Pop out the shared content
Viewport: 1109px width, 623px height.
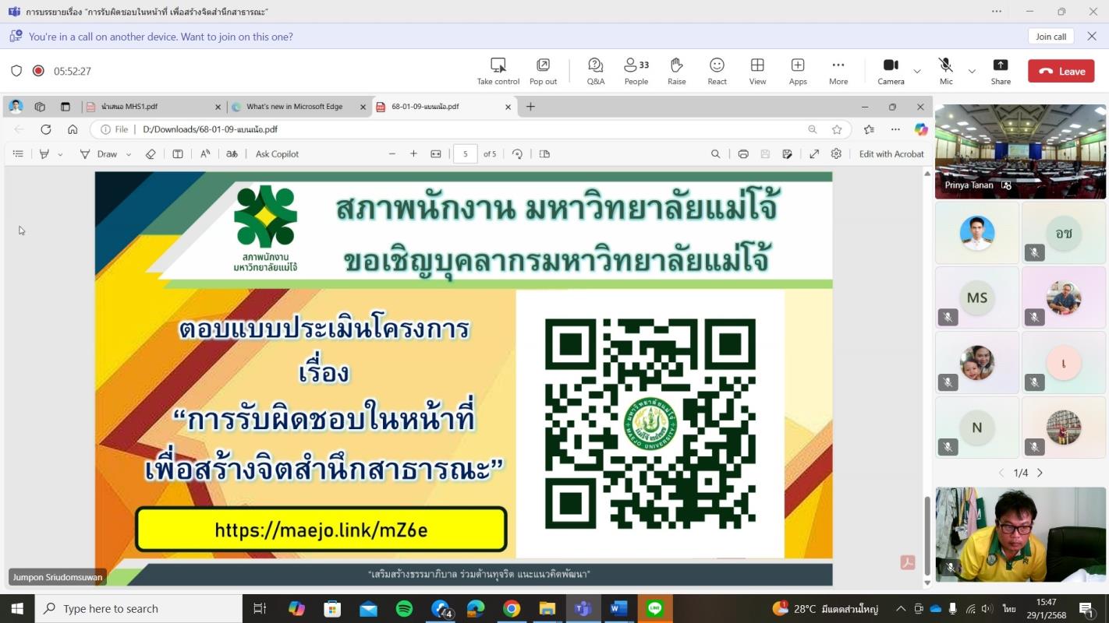543,71
